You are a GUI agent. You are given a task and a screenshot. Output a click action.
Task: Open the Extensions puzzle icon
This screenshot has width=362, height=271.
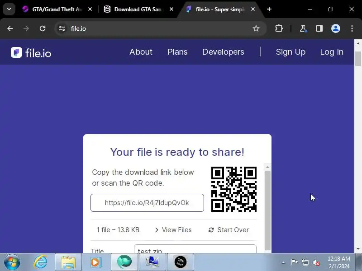(279, 28)
